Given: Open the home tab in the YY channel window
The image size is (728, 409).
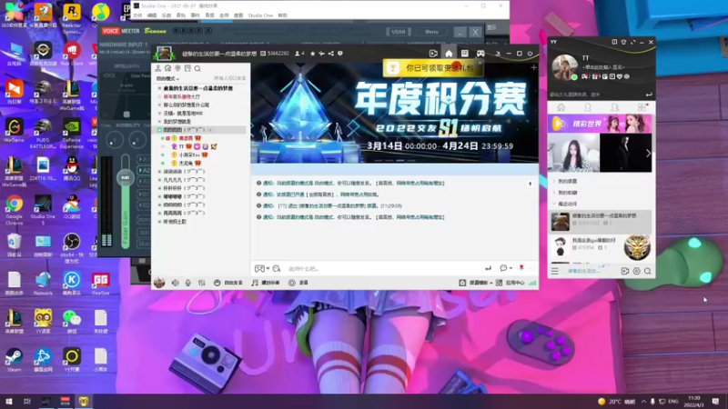Looking at the screenshot, I should coord(449,54).
